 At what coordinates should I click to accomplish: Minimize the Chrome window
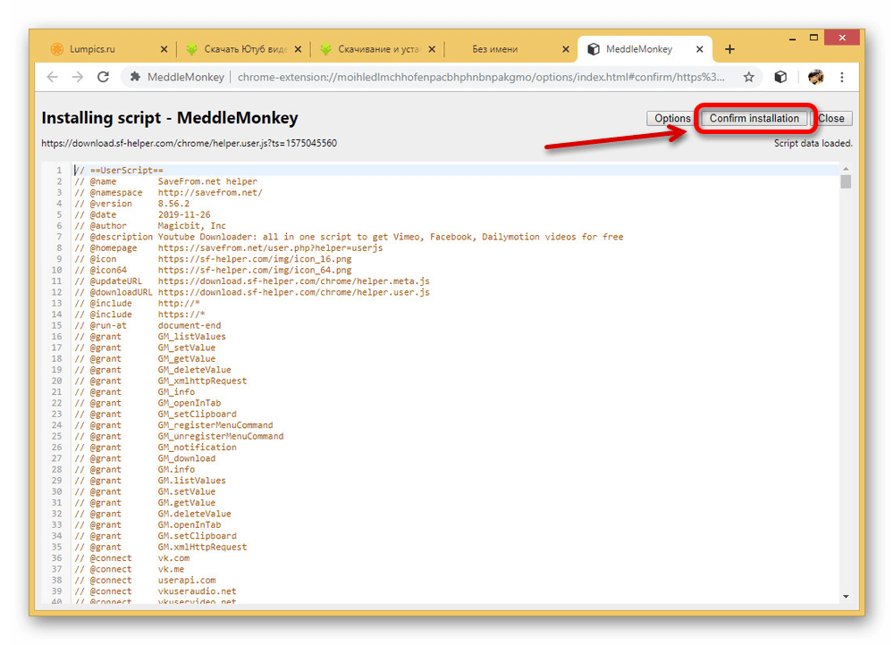792,38
